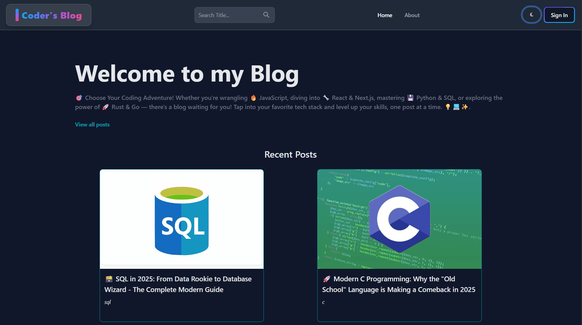Navigate to the About page
This screenshot has width=582, height=325.
(x=412, y=15)
